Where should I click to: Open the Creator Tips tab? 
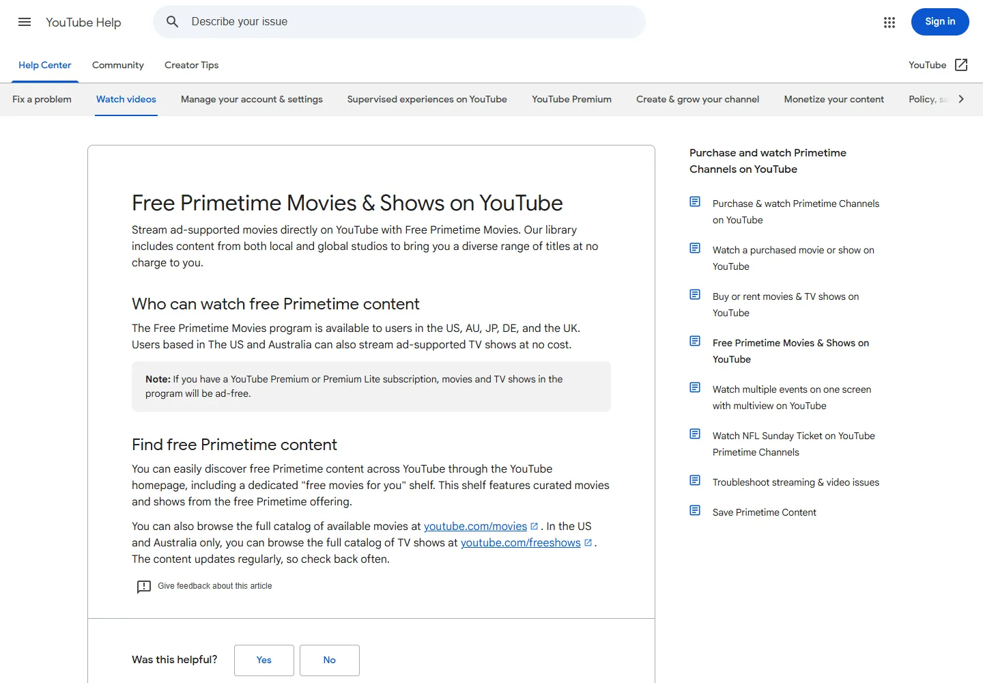pyautogui.click(x=192, y=65)
